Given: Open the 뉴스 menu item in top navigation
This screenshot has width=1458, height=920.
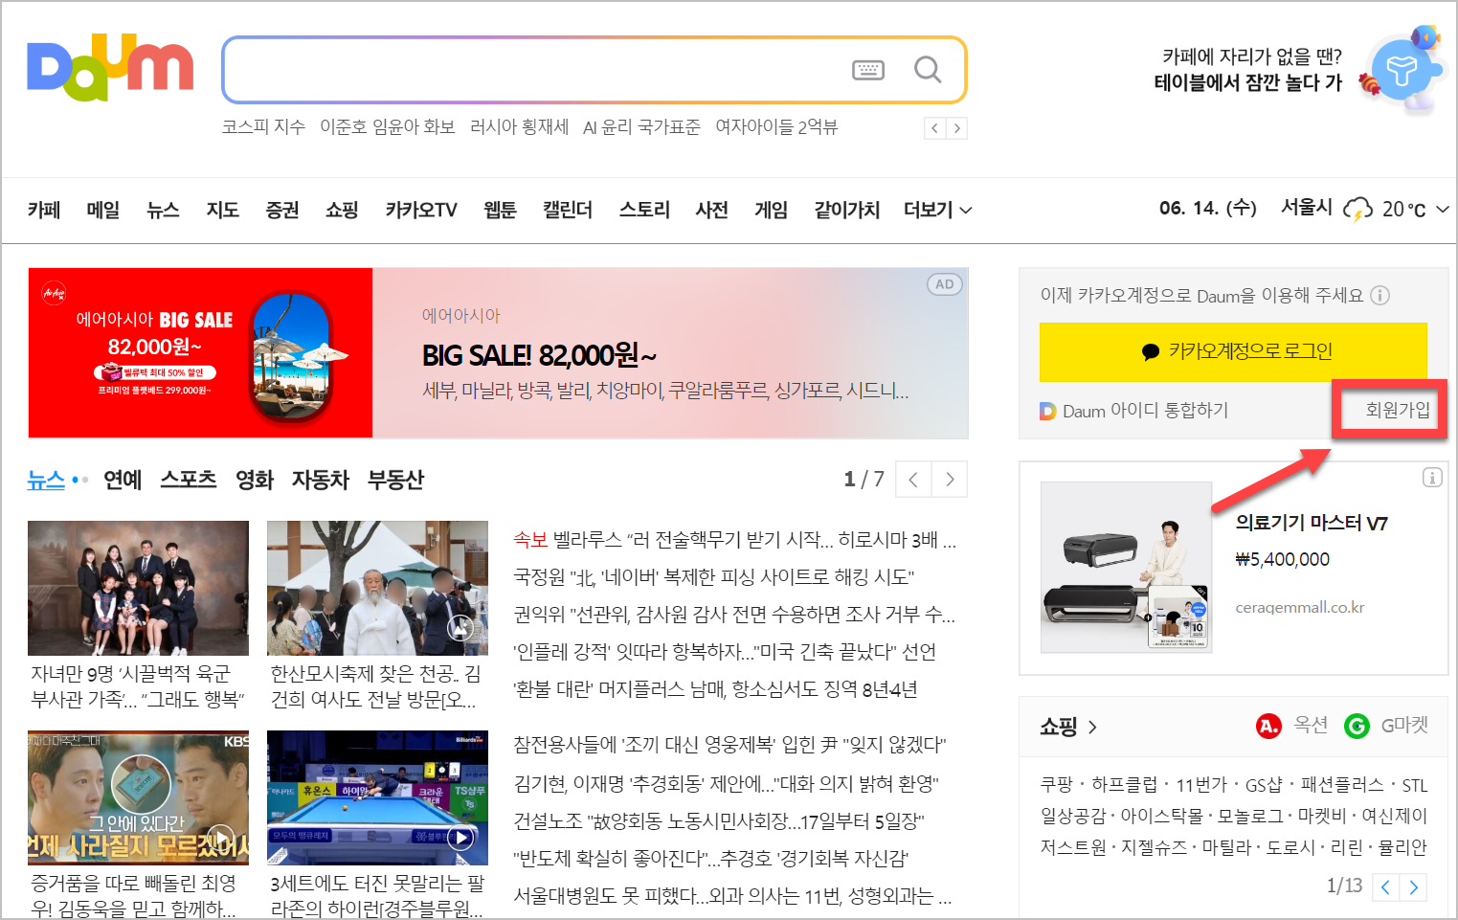Looking at the screenshot, I should tap(163, 210).
